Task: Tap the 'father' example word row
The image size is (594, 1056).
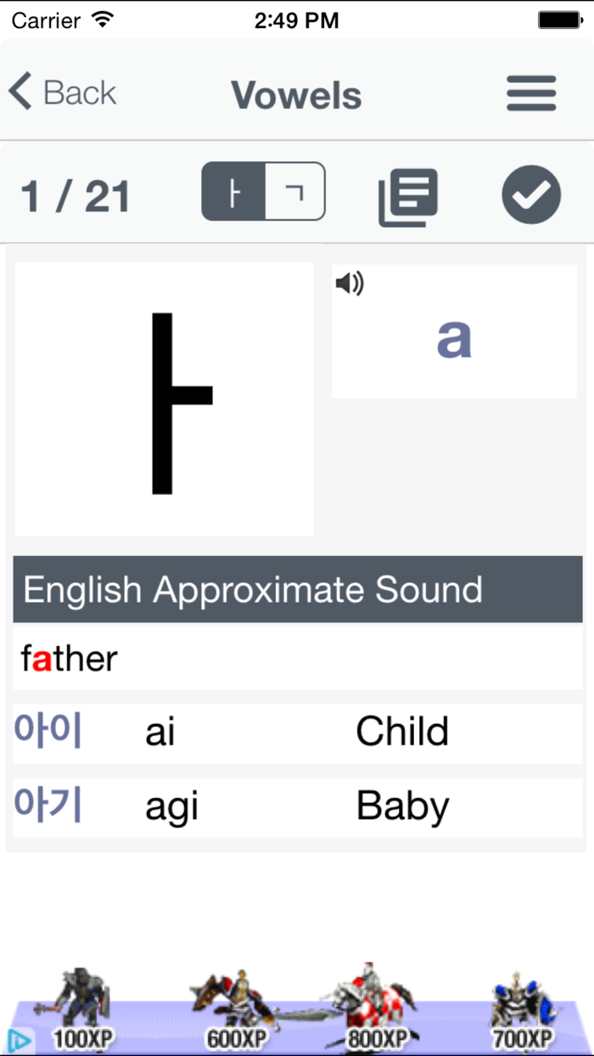Action: coord(297,658)
